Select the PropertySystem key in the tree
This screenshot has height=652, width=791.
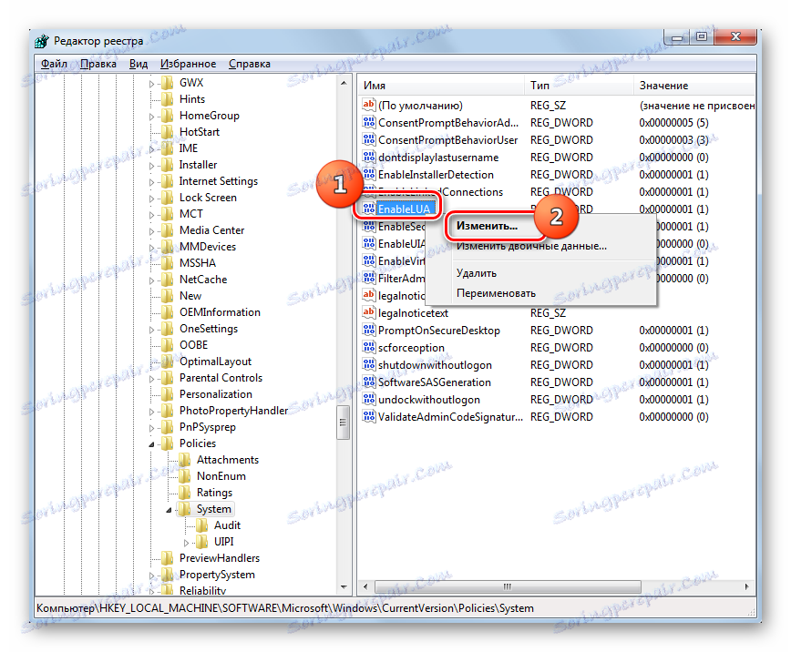pyautogui.click(x=217, y=575)
